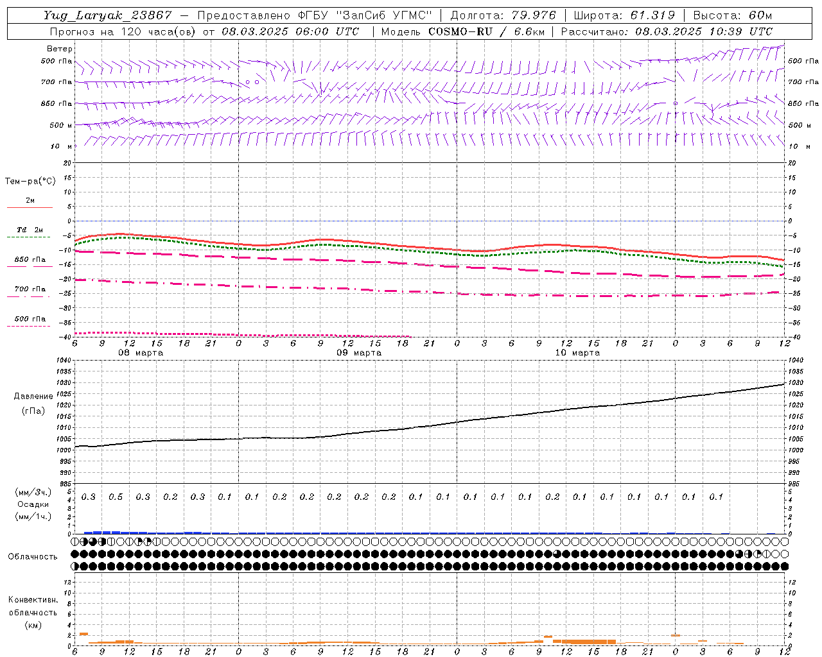Click the right 1030 pressure axis value
822x657 pixels.
coord(796,383)
